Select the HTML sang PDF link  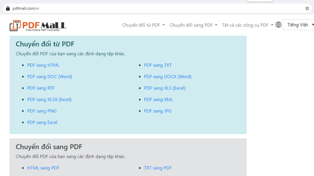point(43,168)
